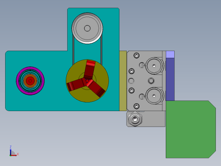The height and width of the screenshot is (166, 221).
Task: Pick the lower-right red chuck jaw
Action: pos(96,88)
